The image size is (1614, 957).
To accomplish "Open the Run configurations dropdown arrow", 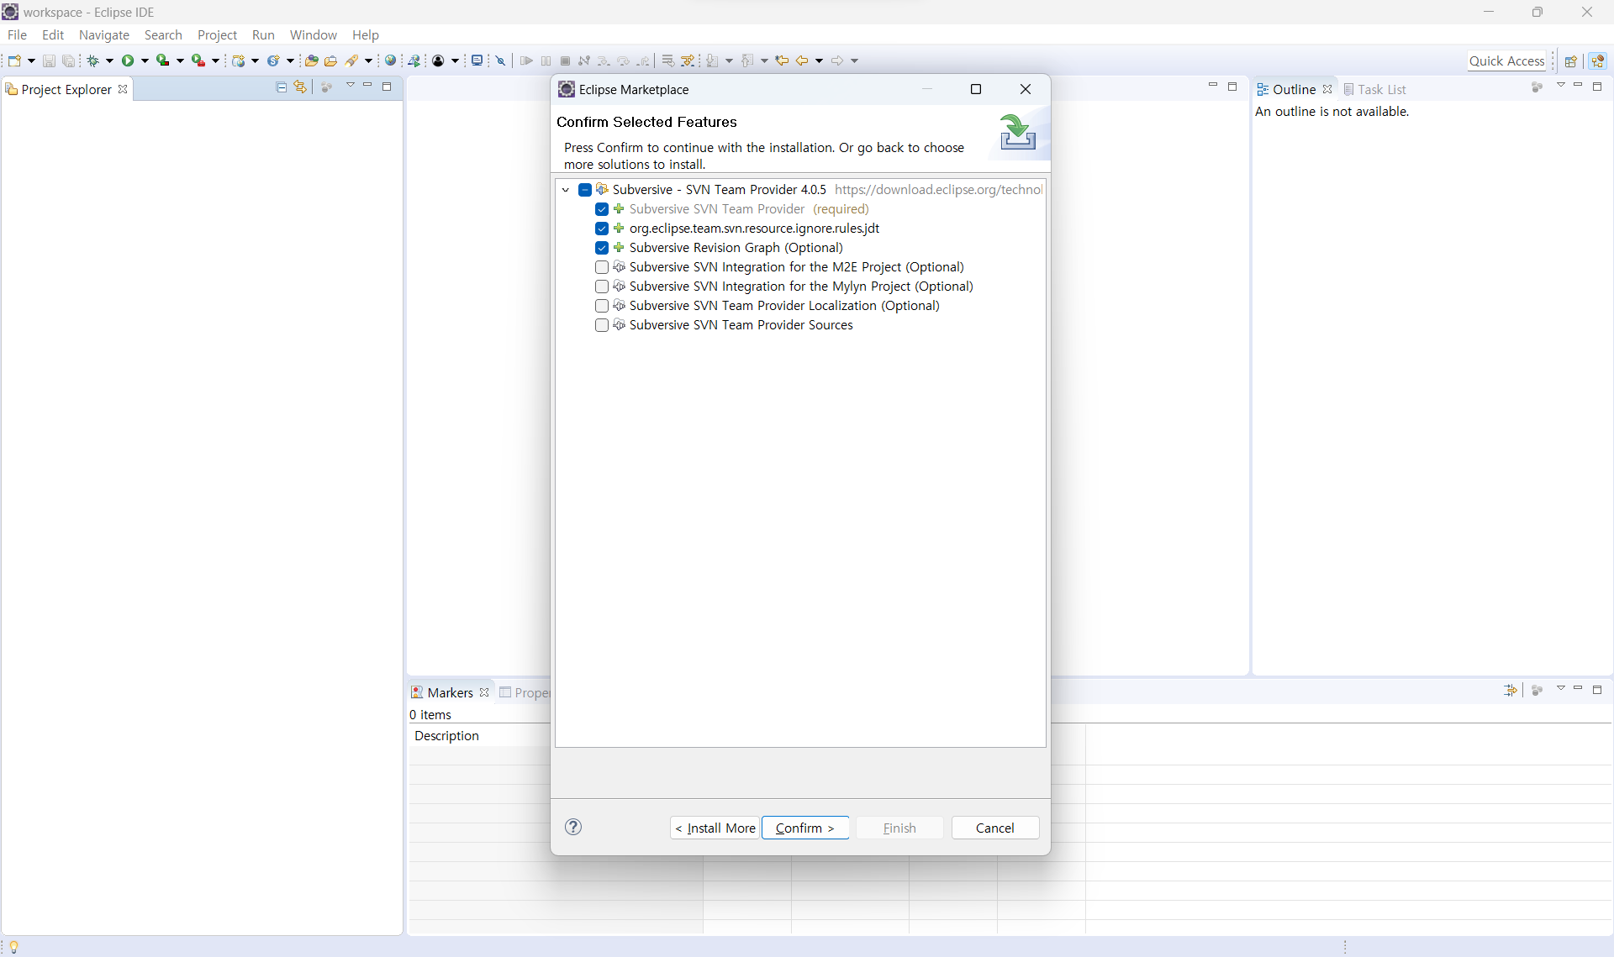I will click(x=145, y=60).
